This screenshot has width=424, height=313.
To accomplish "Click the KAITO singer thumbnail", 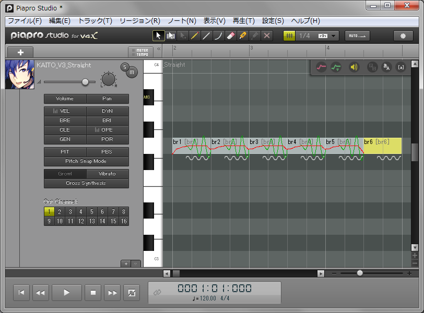I will (x=20, y=75).
